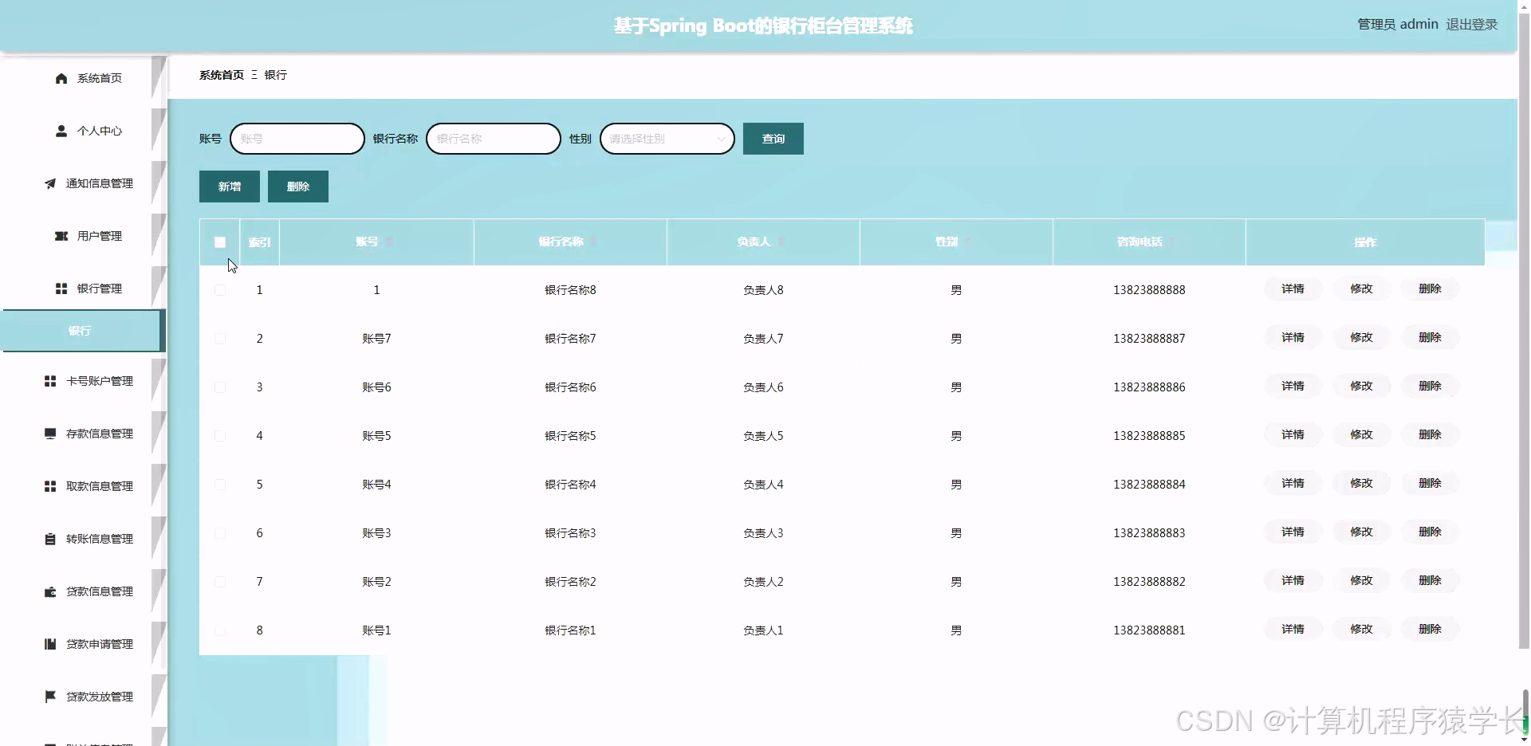Click 删除 for 银行名称3

(x=1430, y=532)
